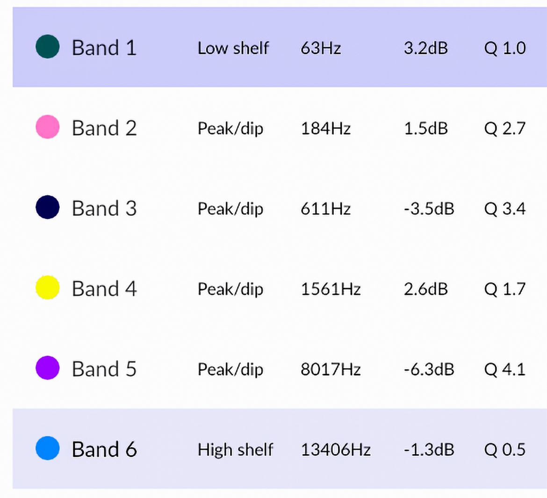547x498 pixels.
Task: Click the -6.3dB gain value
Action: point(429,369)
